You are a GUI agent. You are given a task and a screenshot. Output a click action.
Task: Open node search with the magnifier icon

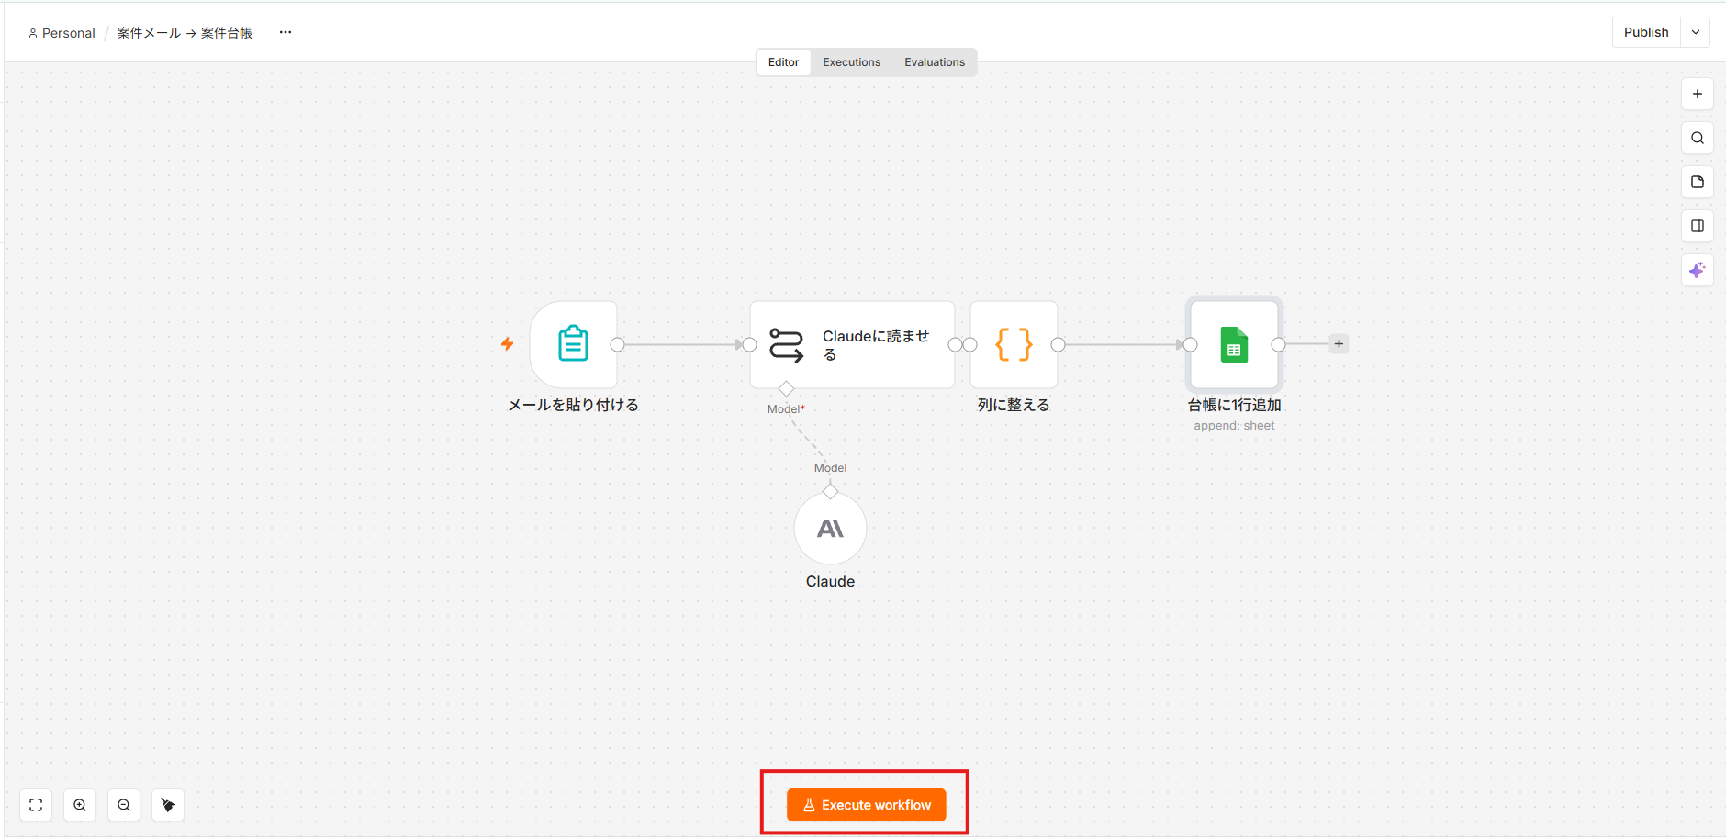tap(1698, 138)
